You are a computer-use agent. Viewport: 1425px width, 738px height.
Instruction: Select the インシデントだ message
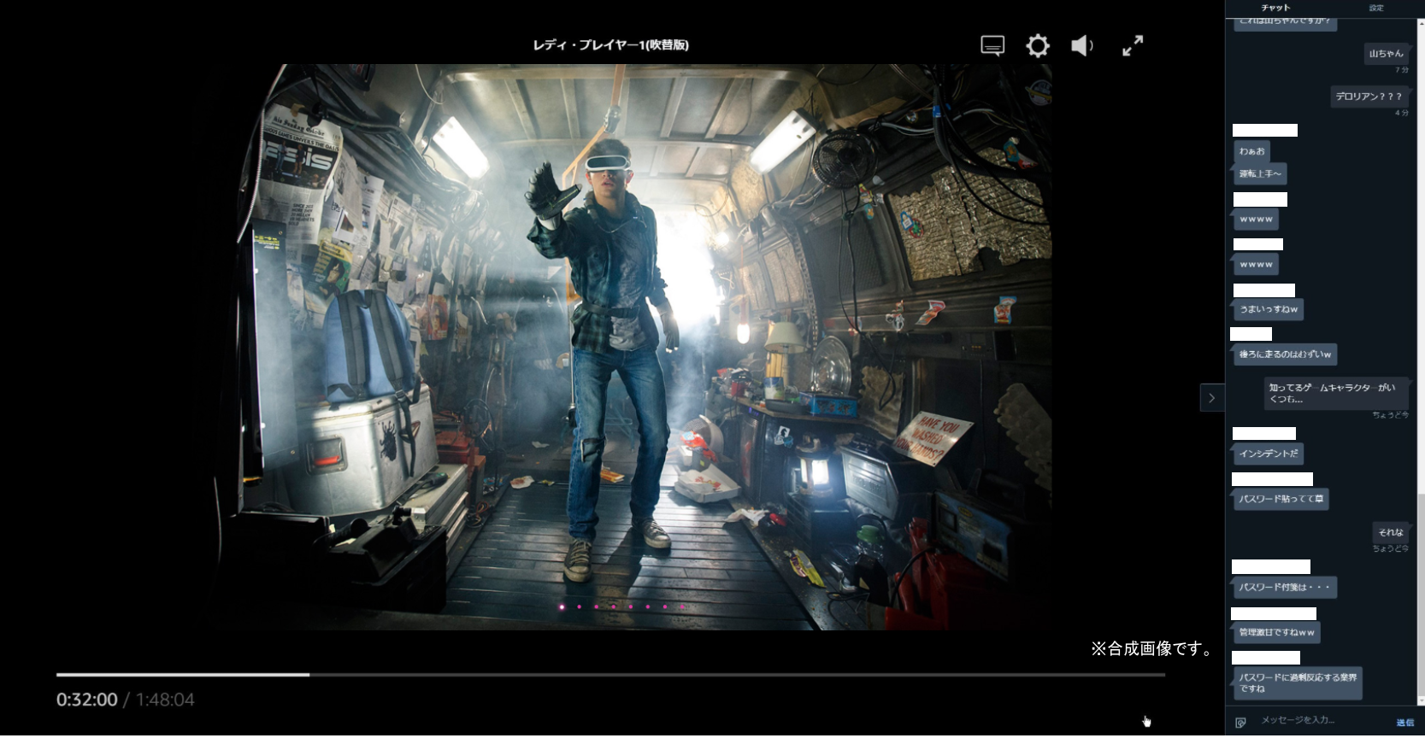point(1269,454)
